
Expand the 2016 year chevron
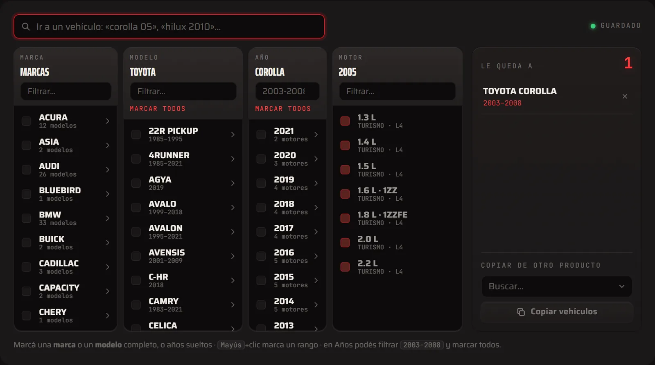[316, 256]
